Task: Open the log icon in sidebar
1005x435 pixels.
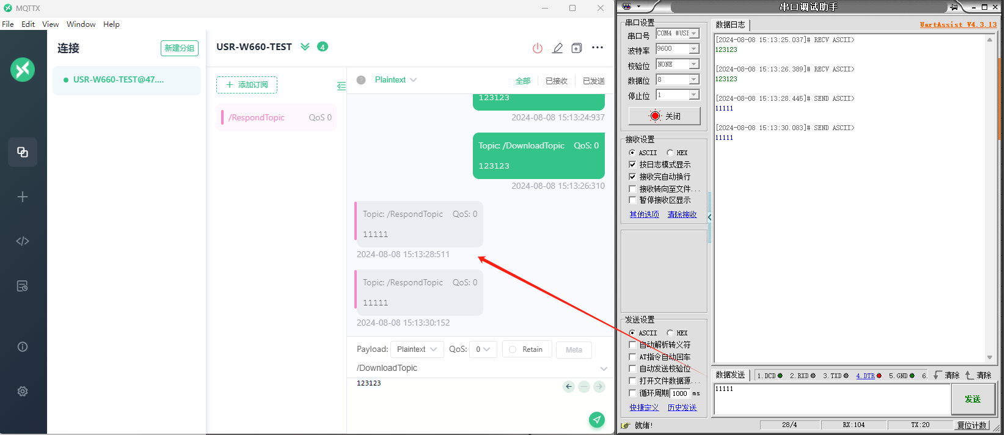Action: tap(23, 286)
